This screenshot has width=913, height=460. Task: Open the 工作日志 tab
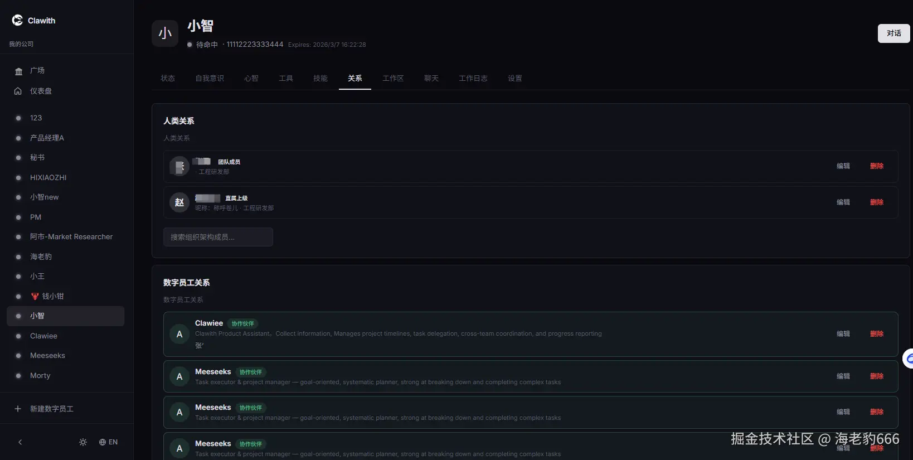473,78
